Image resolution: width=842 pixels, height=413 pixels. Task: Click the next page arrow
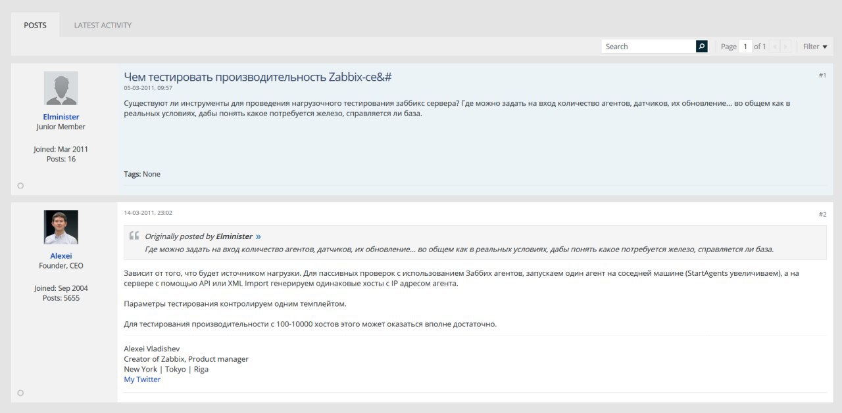(785, 47)
